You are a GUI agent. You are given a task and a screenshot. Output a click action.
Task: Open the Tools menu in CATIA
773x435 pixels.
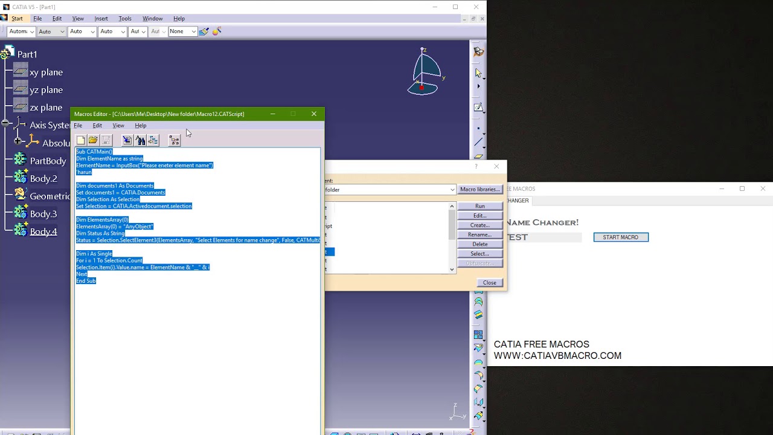pyautogui.click(x=125, y=19)
